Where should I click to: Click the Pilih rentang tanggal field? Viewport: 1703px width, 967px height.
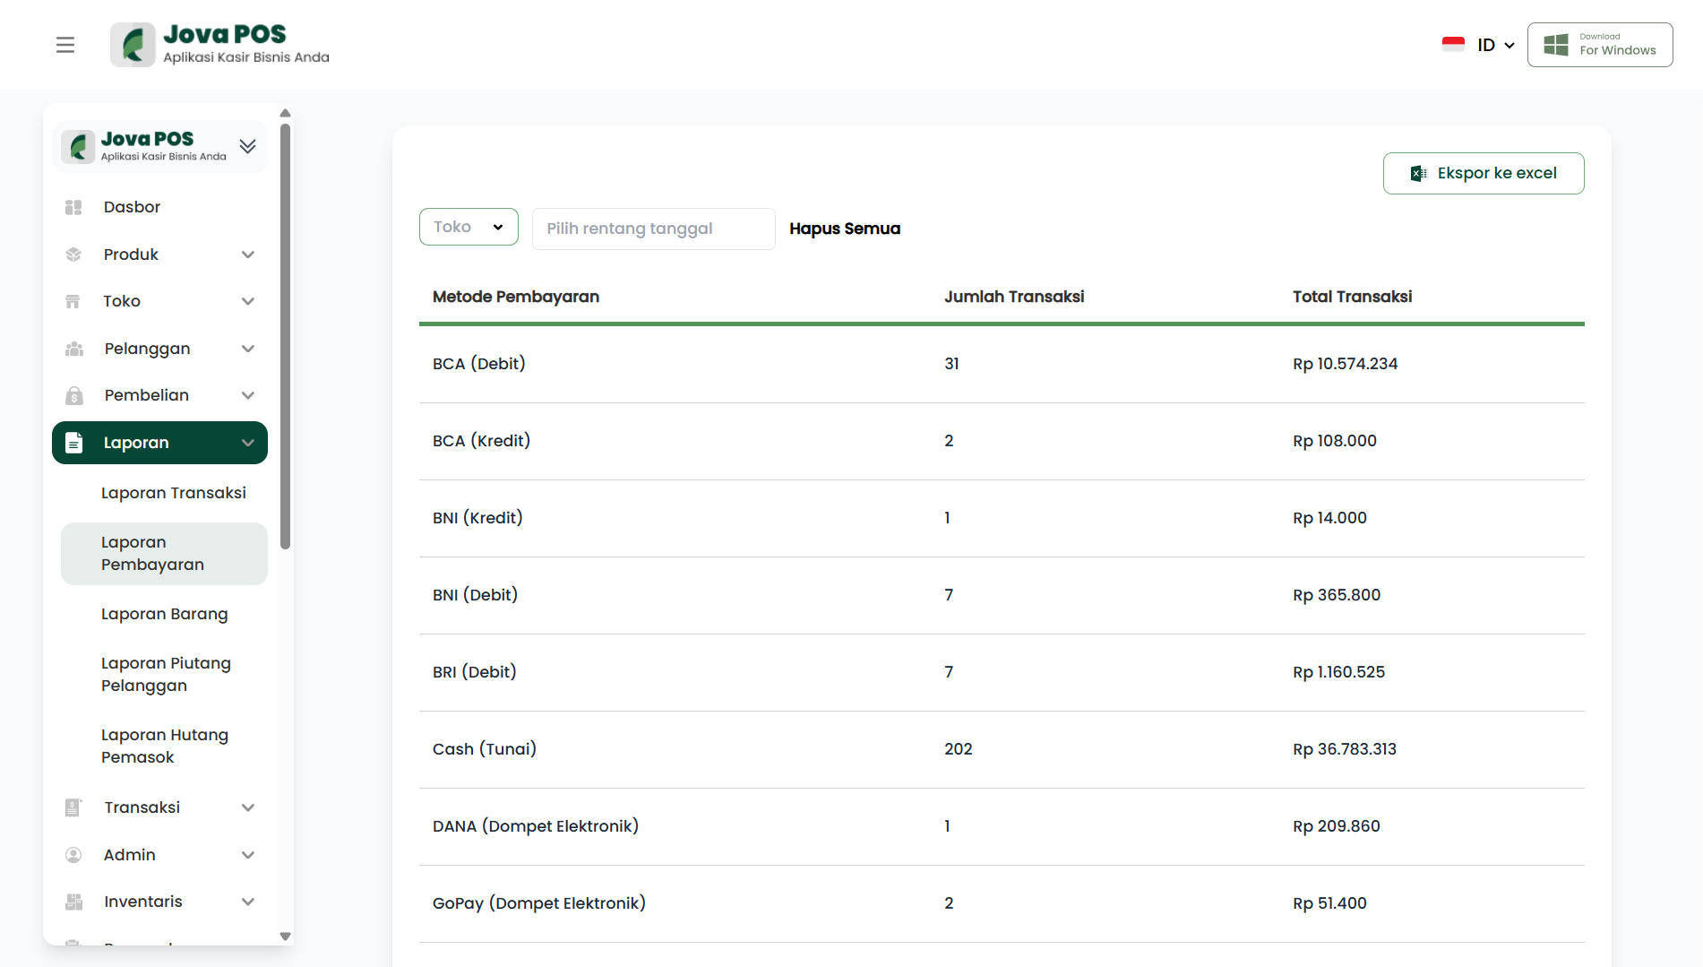pos(653,229)
